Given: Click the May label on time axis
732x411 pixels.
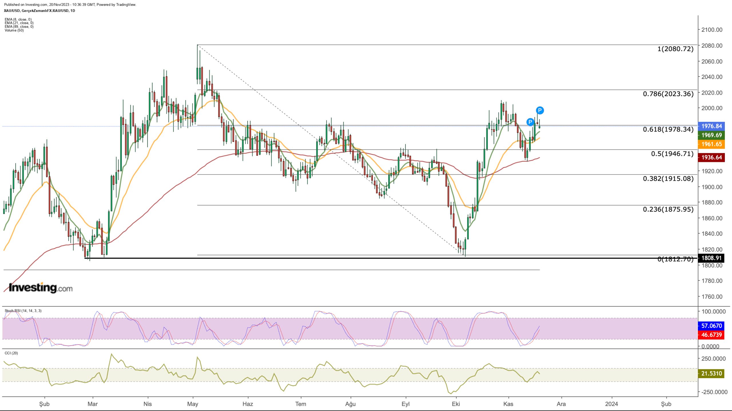Looking at the screenshot, I should coord(193,404).
